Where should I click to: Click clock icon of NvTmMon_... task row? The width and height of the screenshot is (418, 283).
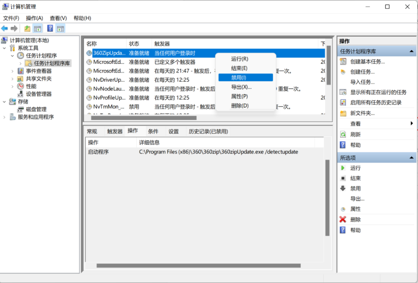coord(89,107)
